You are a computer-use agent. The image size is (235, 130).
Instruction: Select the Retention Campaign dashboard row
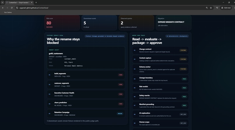[86, 113]
